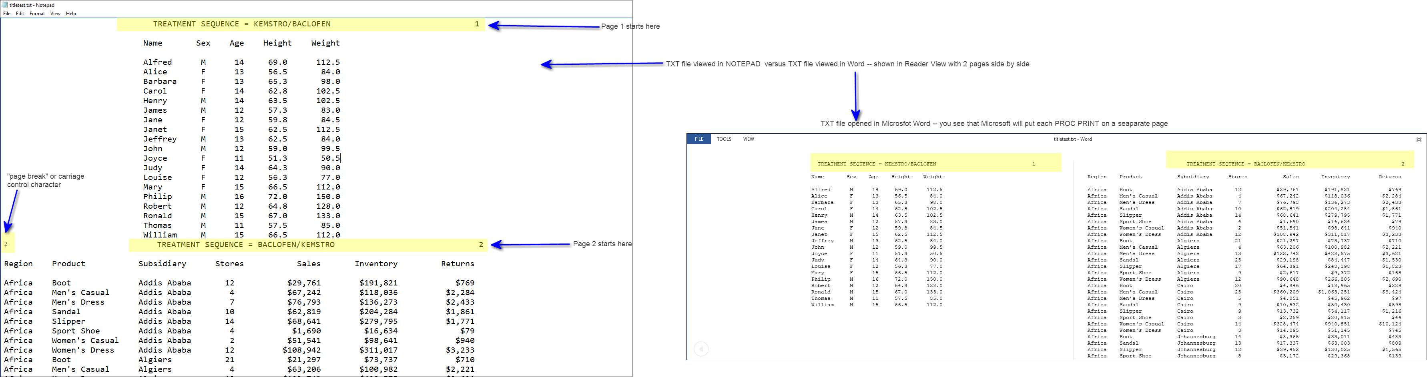Viewport: 1427px width, 377px height.
Task: Click the 'Height' column header in Word
Action: 901,177
